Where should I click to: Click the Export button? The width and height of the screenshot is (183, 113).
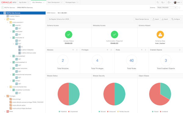pyautogui.click(x=165, y=19)
